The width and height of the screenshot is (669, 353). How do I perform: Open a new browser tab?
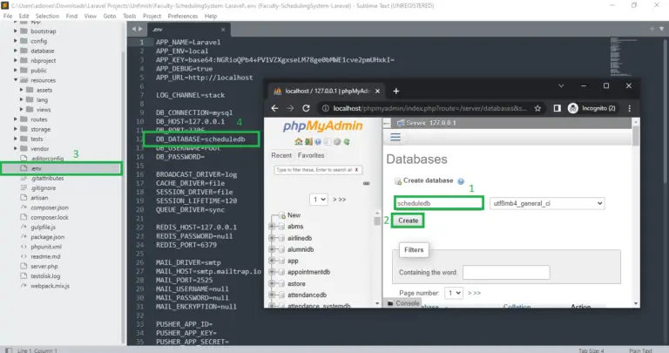(396, 91)
